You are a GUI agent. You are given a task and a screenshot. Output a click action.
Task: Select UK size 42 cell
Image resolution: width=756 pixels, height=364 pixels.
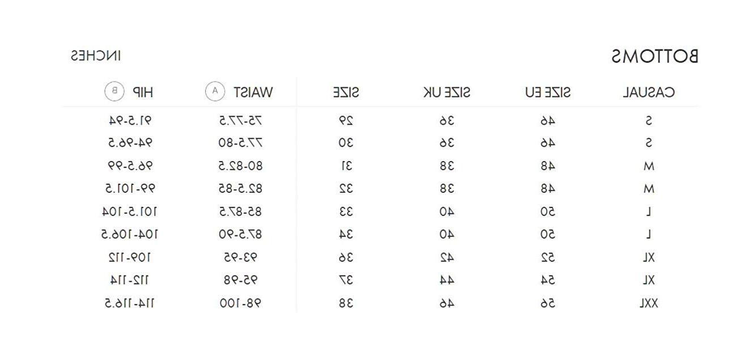447,257
